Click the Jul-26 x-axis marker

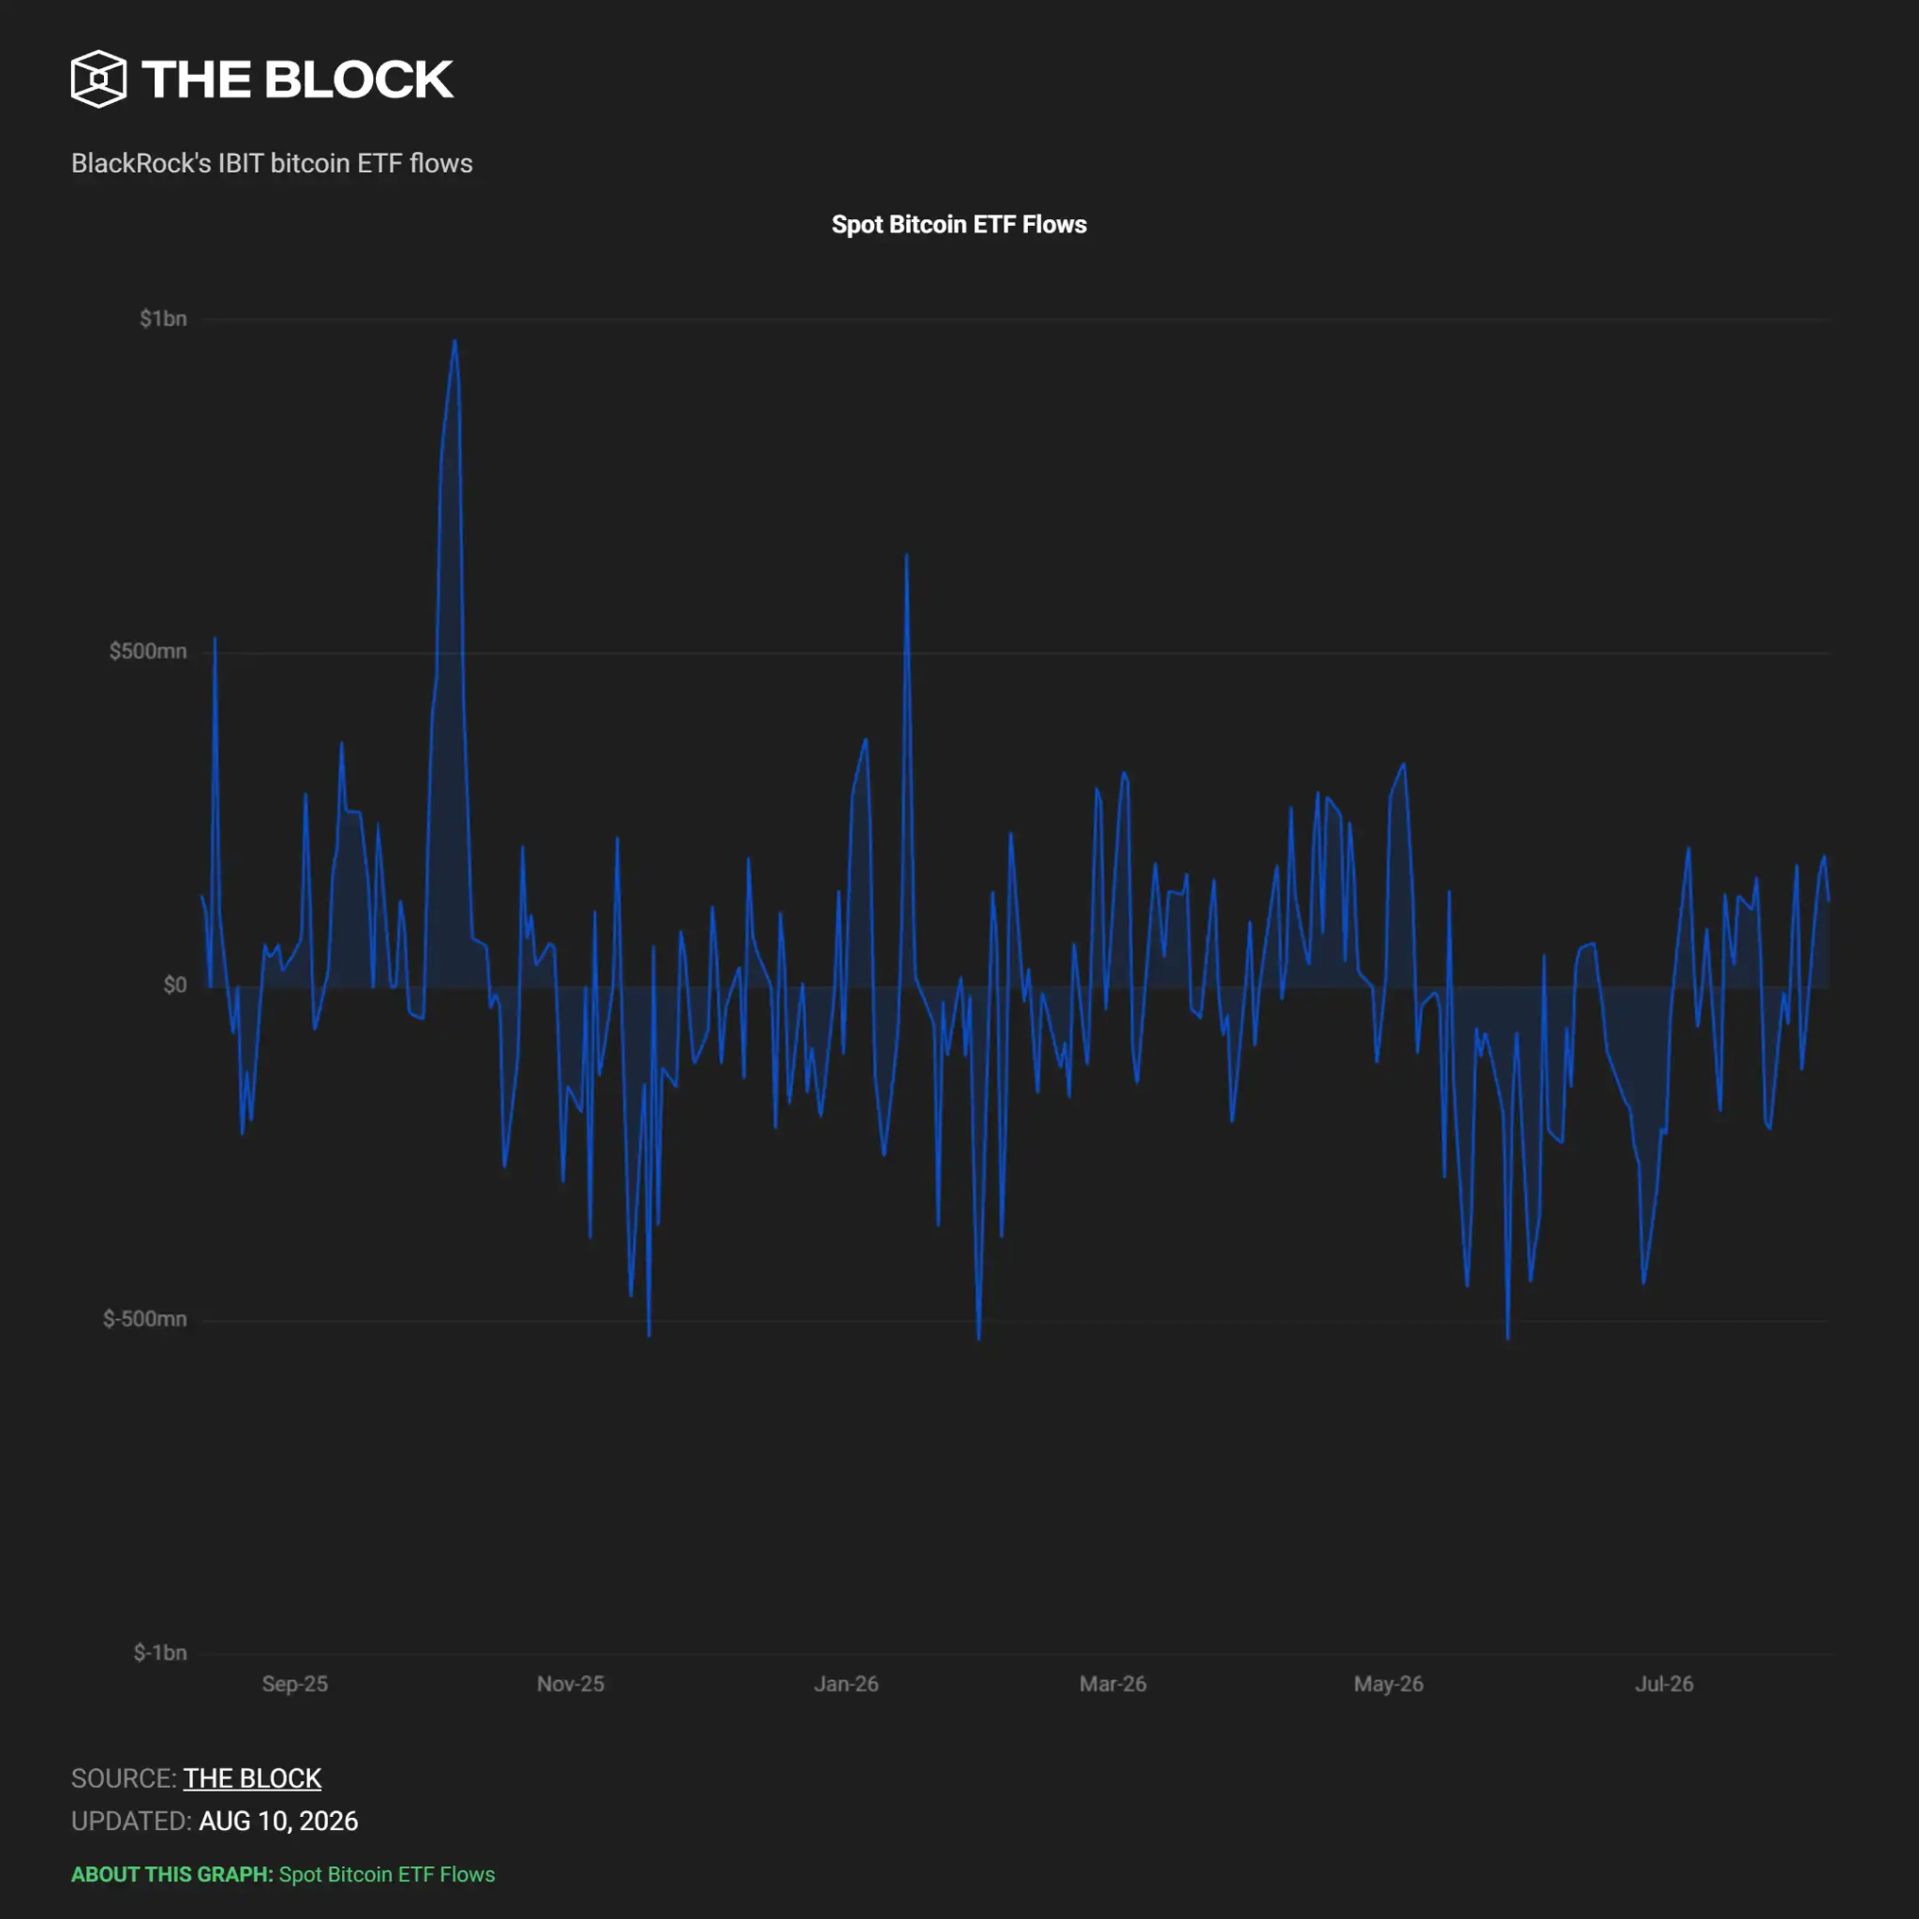[1664, 1685]
